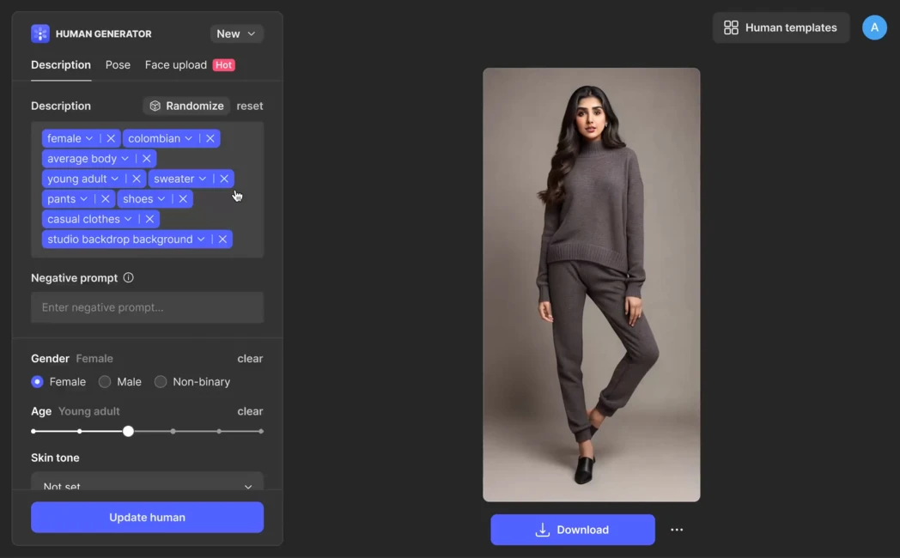Click the account avatar in the top right
Viewport: 900px width, 558px height.
(874, 27)
